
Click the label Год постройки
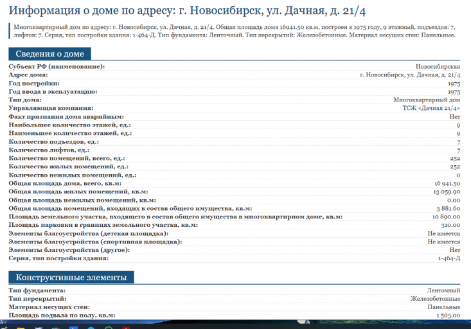[x=34, y=84]
